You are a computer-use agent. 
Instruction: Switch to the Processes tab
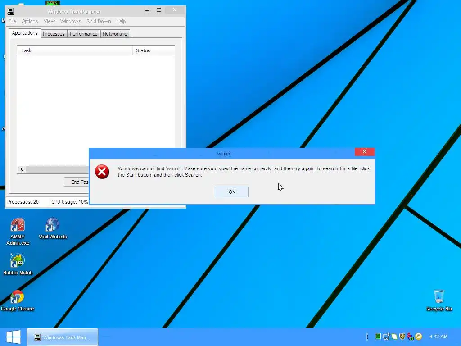54,34
